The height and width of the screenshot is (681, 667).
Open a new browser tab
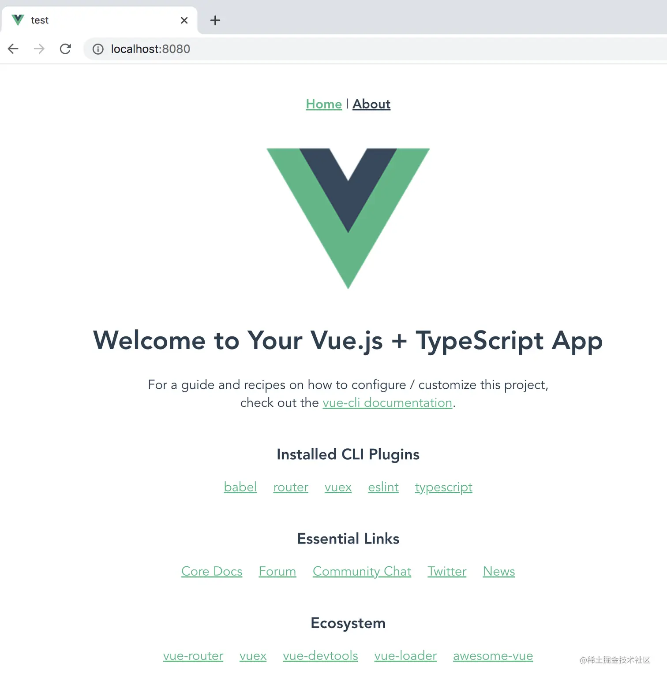tap(215, 20)
